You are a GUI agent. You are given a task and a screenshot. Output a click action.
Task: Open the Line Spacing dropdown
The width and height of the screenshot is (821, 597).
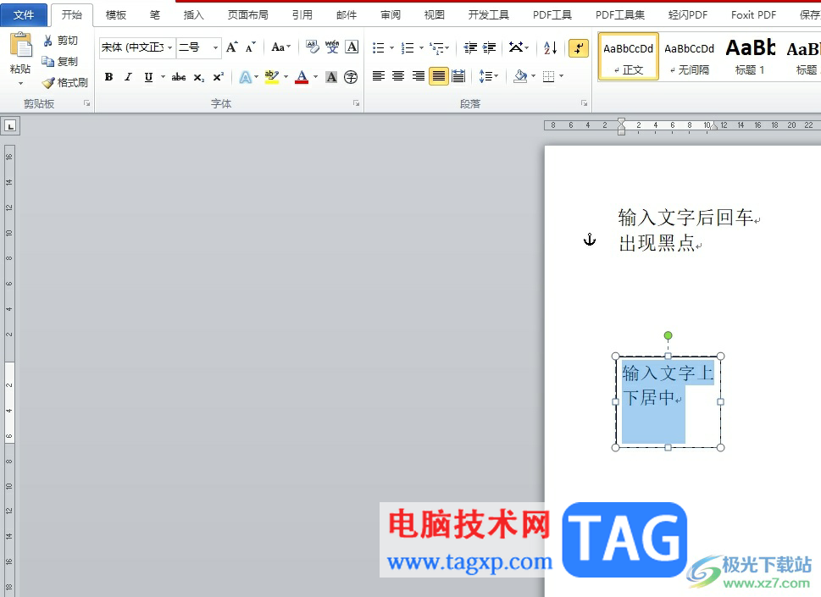pyautogui.click(x=489, y=76)
